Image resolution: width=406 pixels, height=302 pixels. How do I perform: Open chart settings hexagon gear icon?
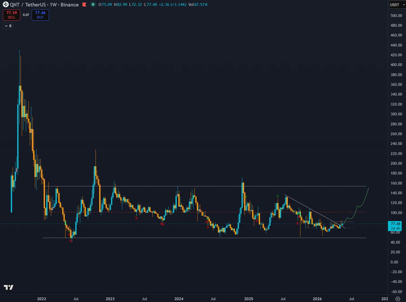[x=398, y=299]
